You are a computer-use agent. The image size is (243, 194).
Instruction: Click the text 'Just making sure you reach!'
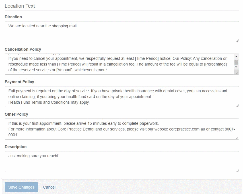click(33, 156)
